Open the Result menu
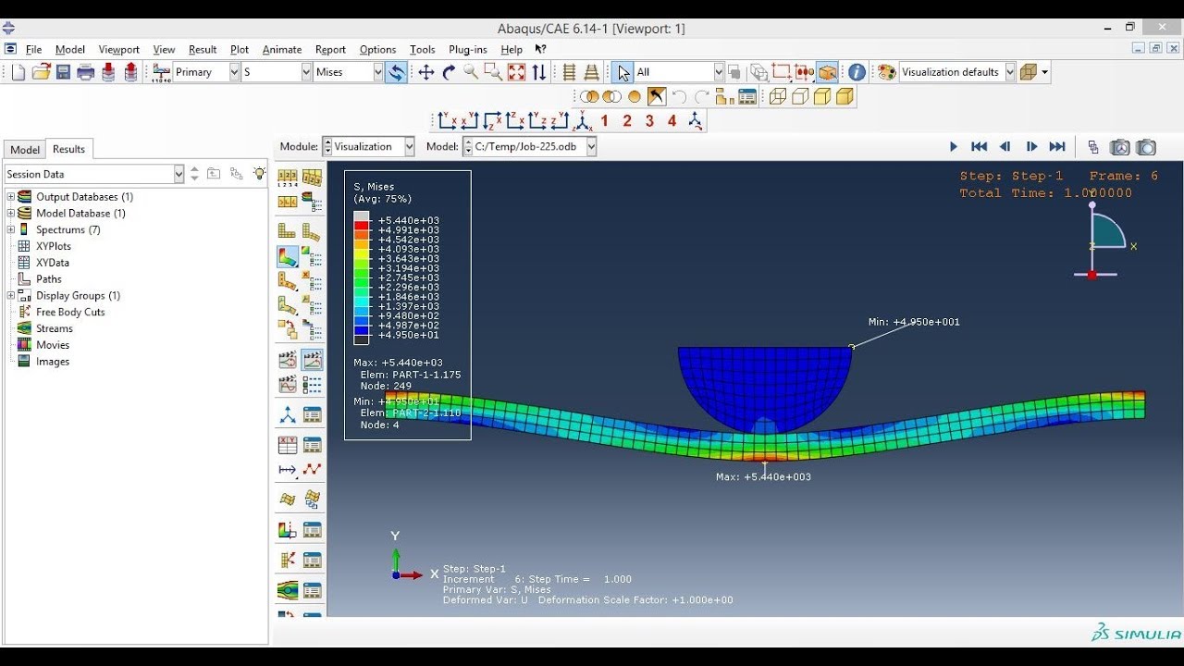The height and width of the screenshot is (666, 1184). [203, 50]
